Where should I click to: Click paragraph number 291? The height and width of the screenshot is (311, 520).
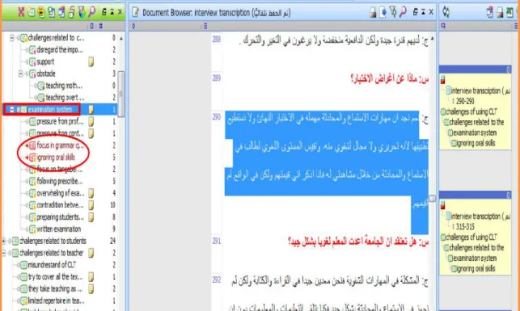coord(217,241)
